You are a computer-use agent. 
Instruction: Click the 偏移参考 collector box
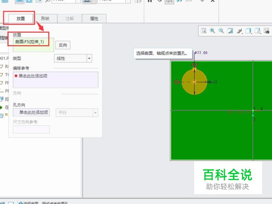coord(55,80)
